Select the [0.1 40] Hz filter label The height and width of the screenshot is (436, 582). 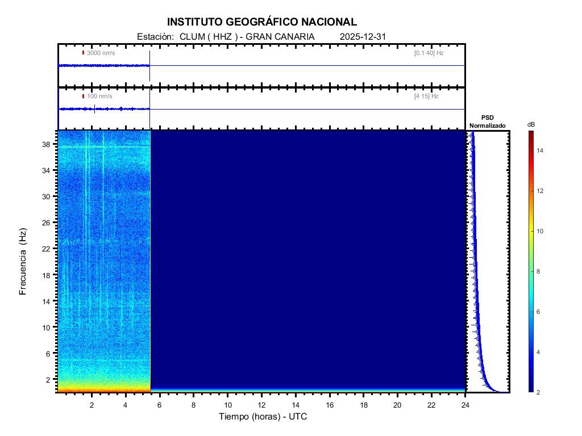[429, 53]
